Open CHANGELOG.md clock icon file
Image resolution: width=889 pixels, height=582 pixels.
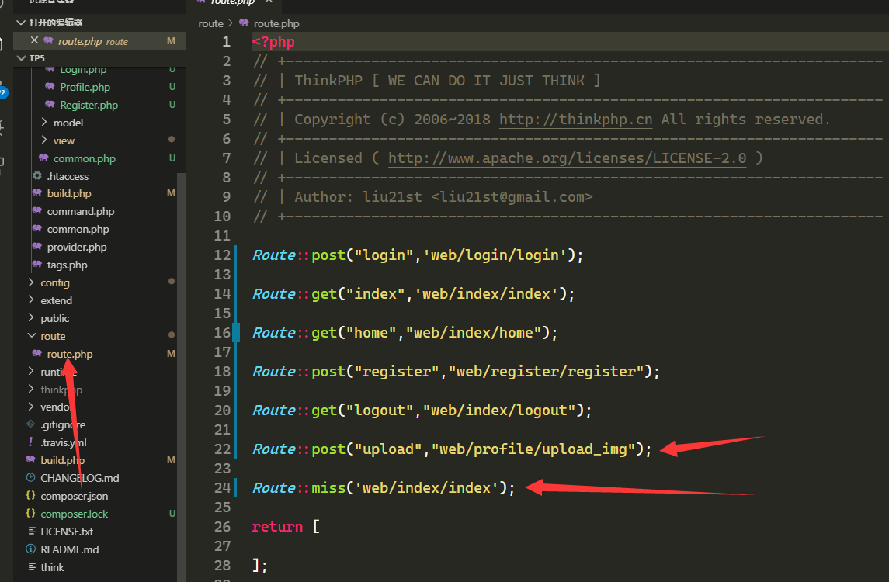click(x=30, y=478)
